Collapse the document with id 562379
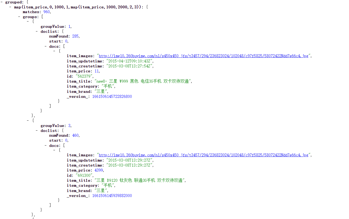The image size is (349, 219). pos(55,51)
